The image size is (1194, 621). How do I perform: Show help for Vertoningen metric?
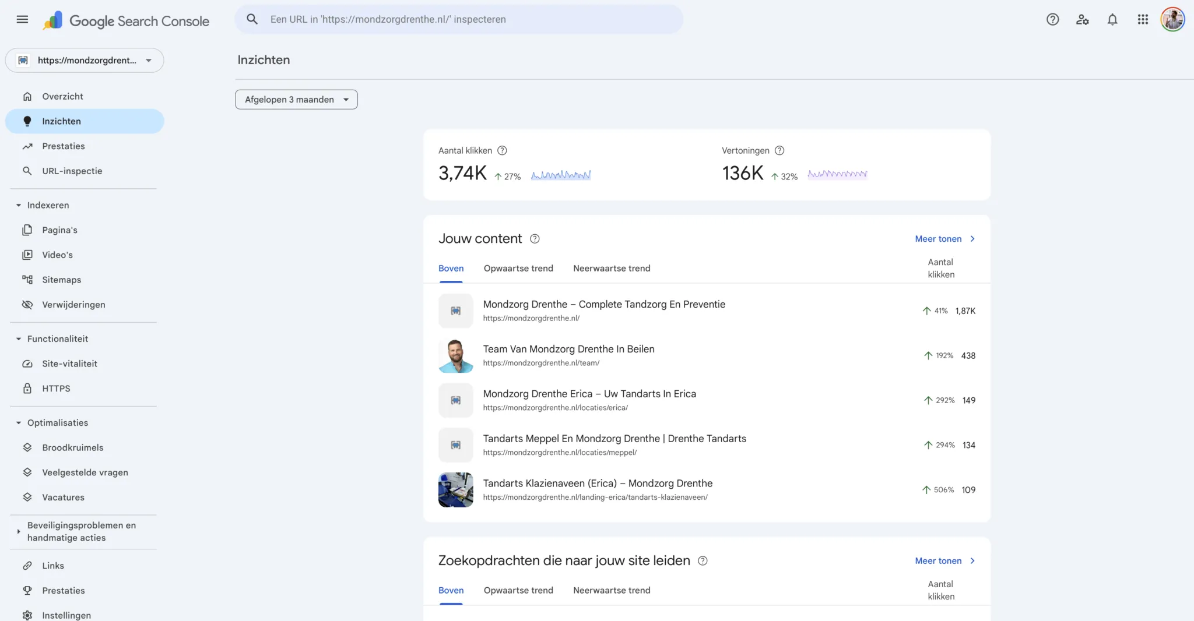[779, 150]
